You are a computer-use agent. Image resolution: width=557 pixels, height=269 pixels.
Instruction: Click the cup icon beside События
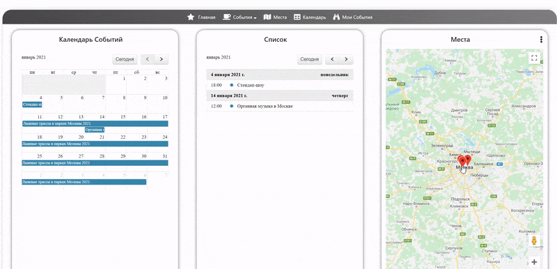coord(226,17)
